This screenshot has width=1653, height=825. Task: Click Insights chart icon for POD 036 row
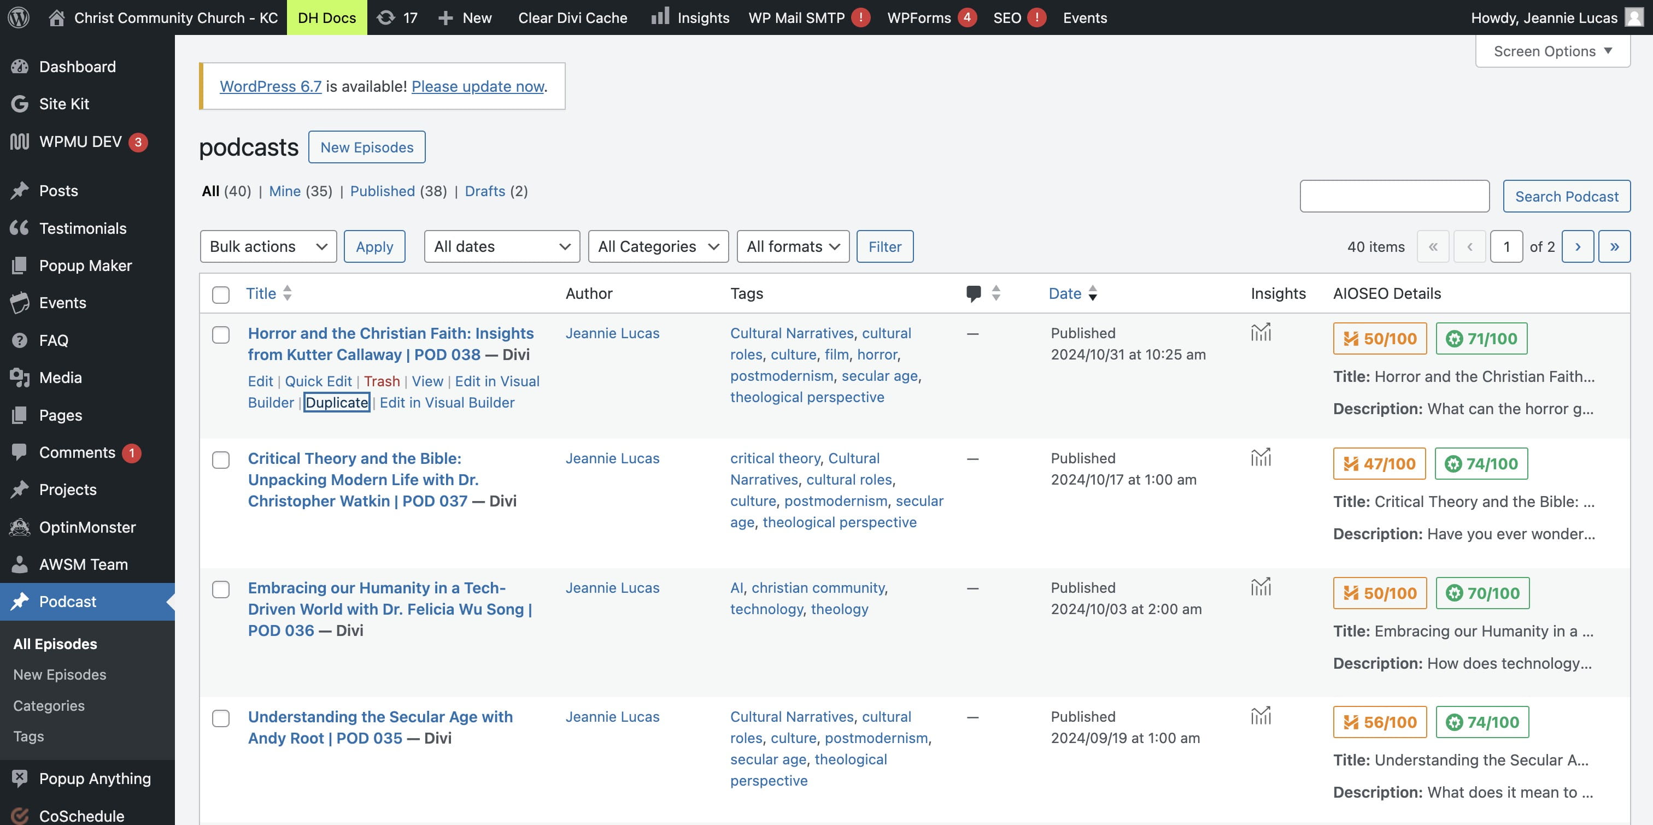coord(1261,587)
